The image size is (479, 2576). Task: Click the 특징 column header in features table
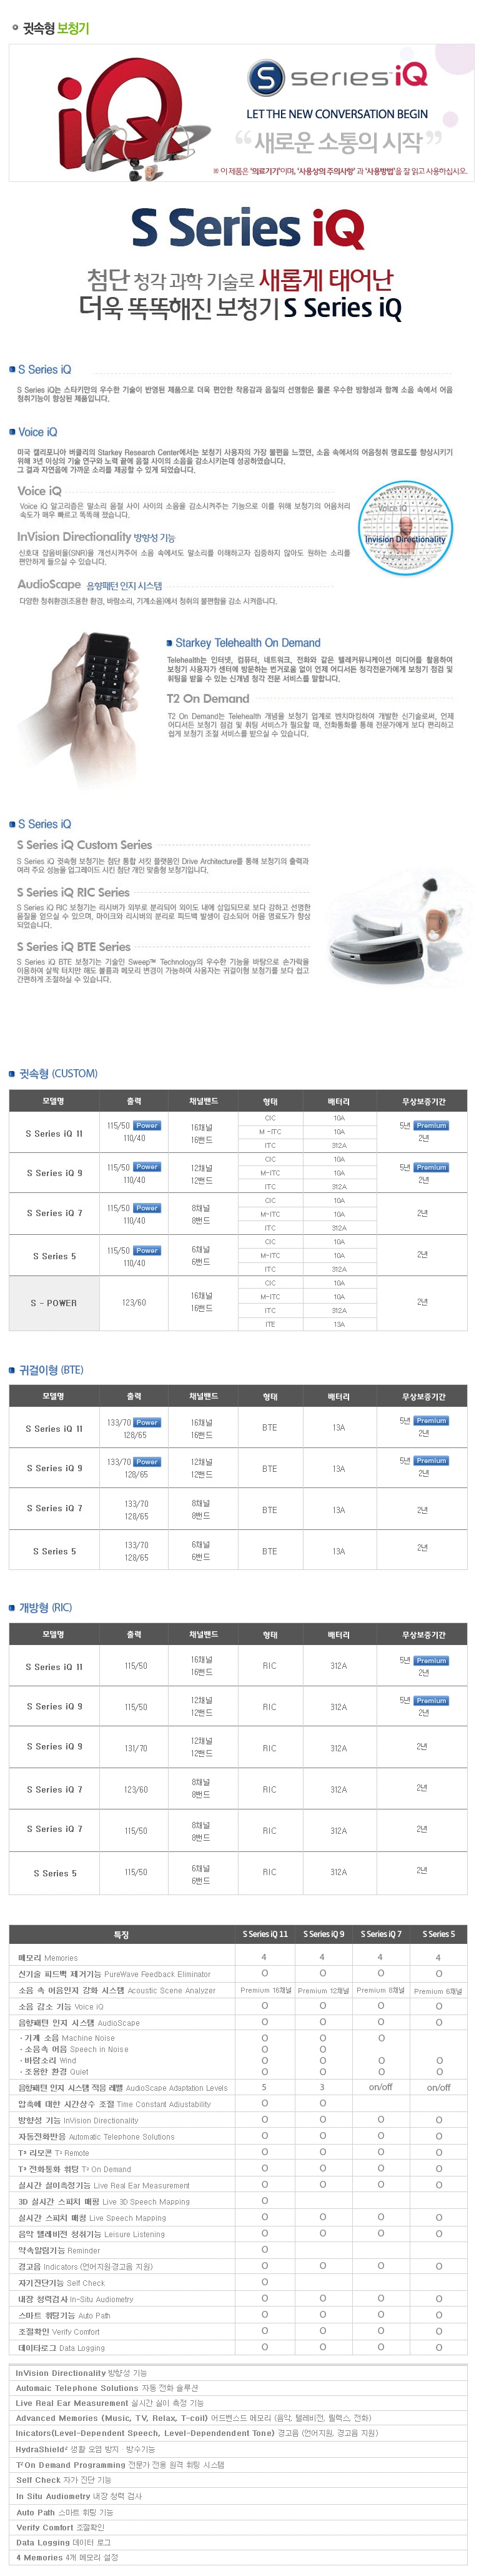(122, 1934)
